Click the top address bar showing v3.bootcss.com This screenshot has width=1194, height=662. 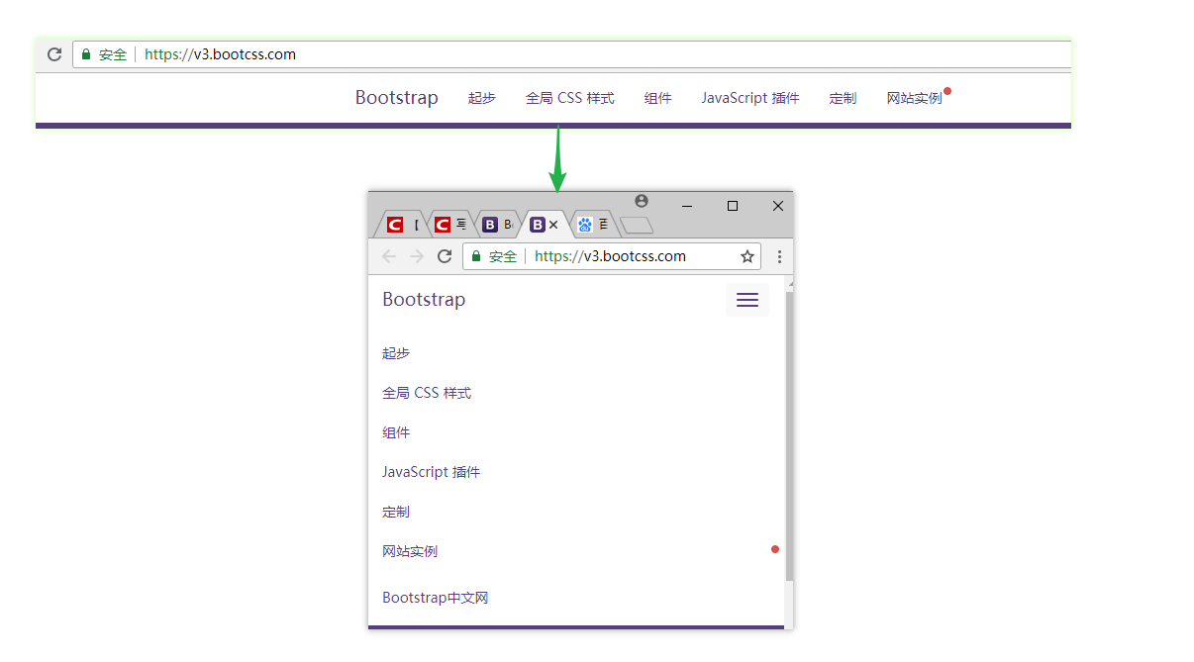coord(571,54)
